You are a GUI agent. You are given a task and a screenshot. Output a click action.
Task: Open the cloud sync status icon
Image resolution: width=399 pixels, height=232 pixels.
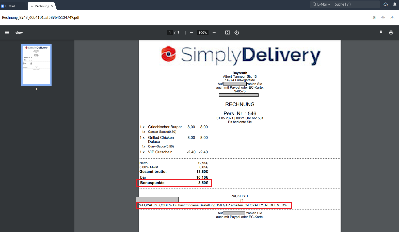coord(386,4)
